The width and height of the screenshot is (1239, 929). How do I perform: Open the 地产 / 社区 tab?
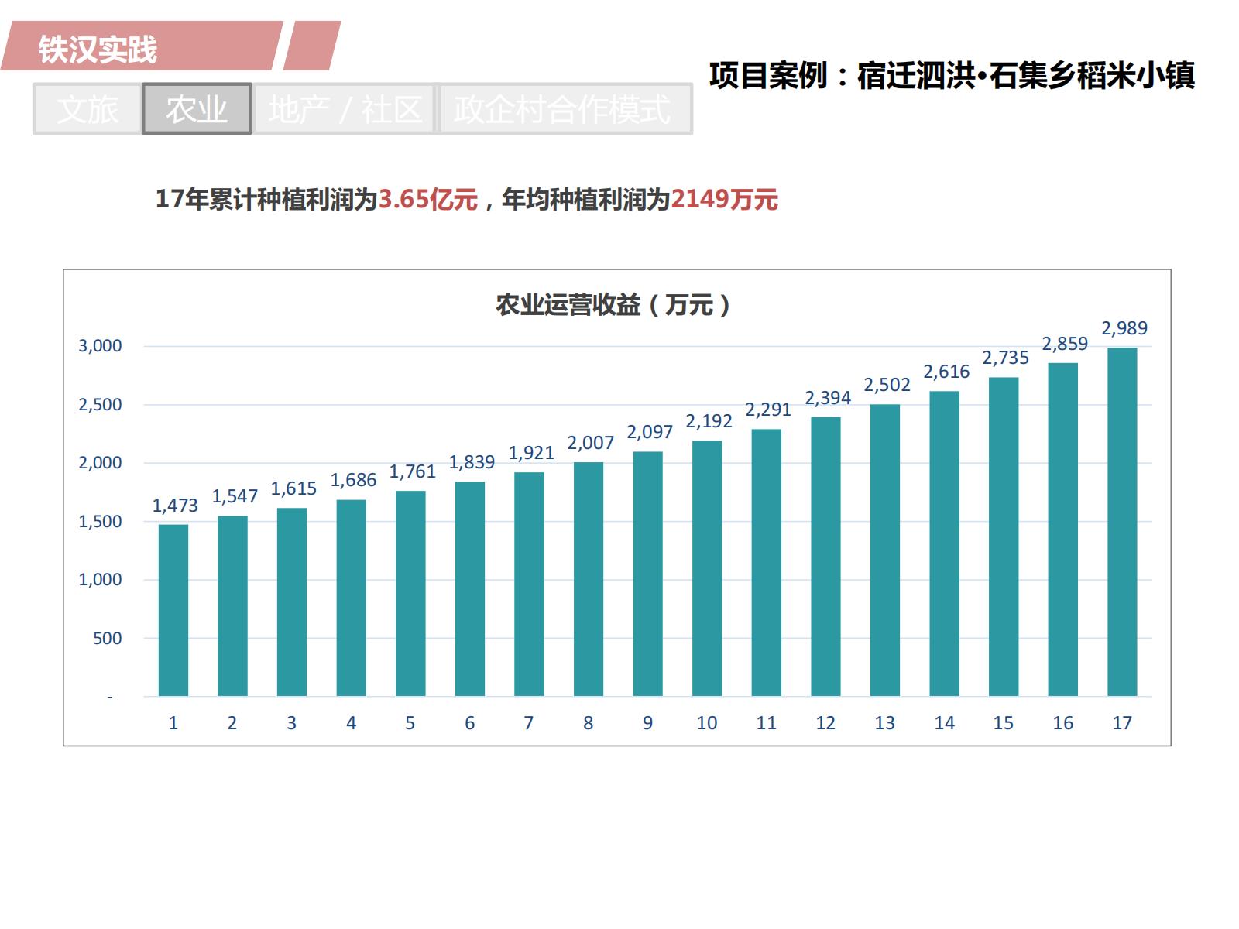pos(345,109)
